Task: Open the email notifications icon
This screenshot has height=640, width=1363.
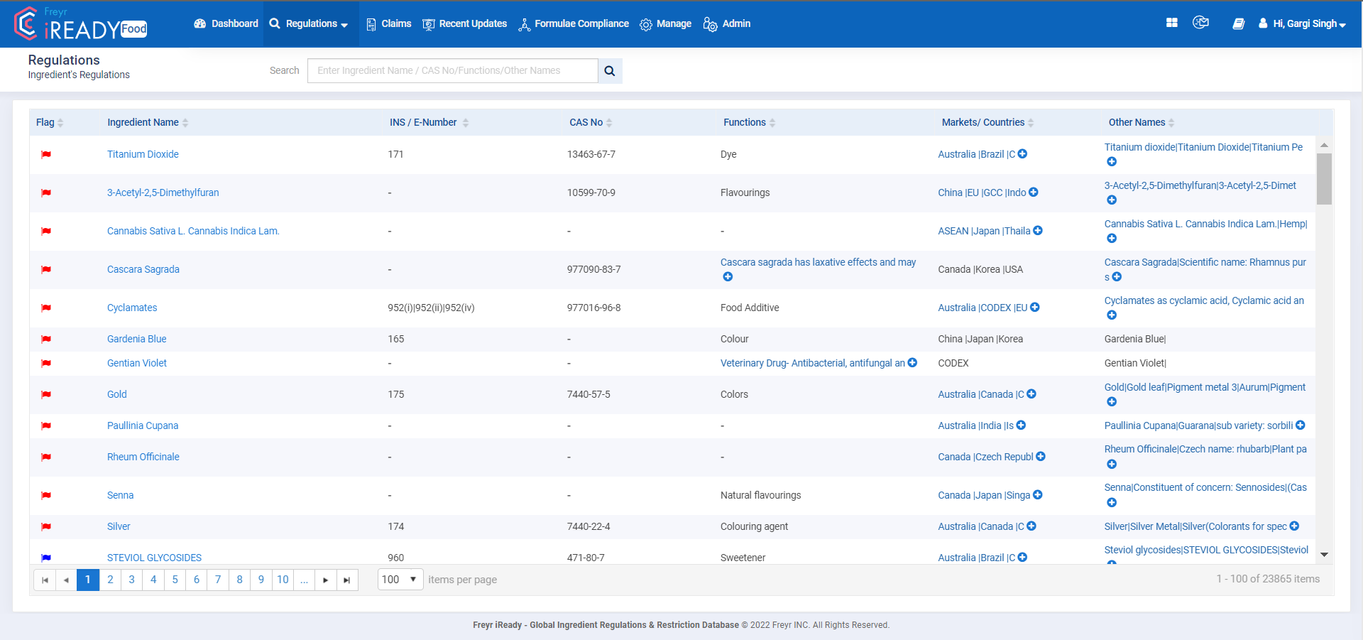Action: click(x=1201, y=22)
